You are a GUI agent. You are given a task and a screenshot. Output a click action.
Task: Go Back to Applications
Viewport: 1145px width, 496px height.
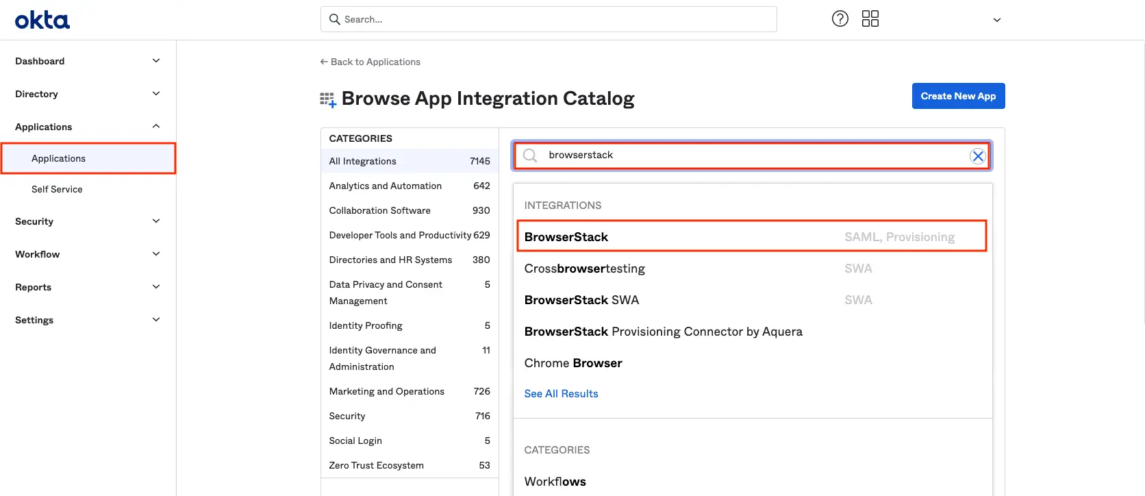click(370, 62)
